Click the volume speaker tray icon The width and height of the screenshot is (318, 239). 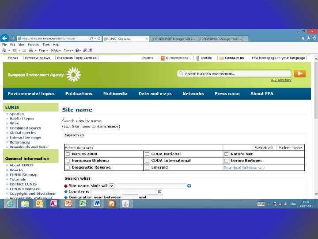click(285, 204)
